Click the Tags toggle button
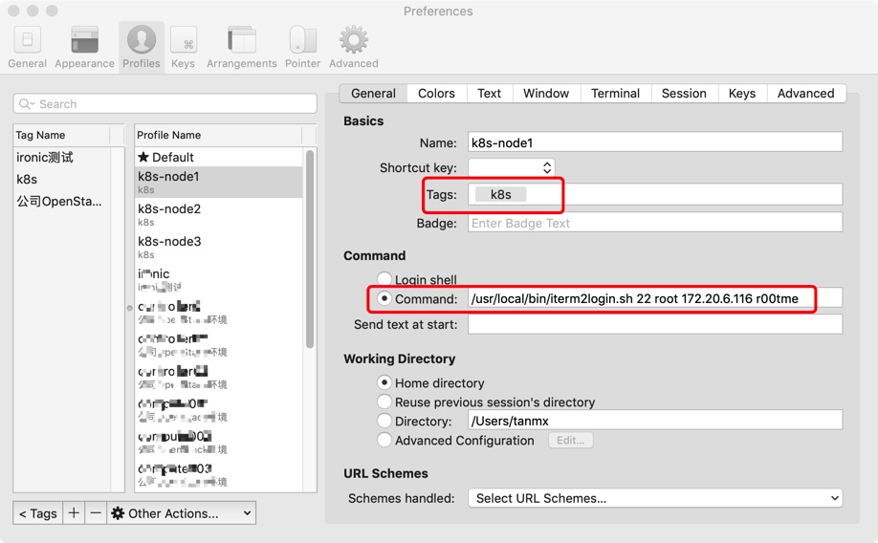This screenshot has height=543, width=878. (38, 513)
